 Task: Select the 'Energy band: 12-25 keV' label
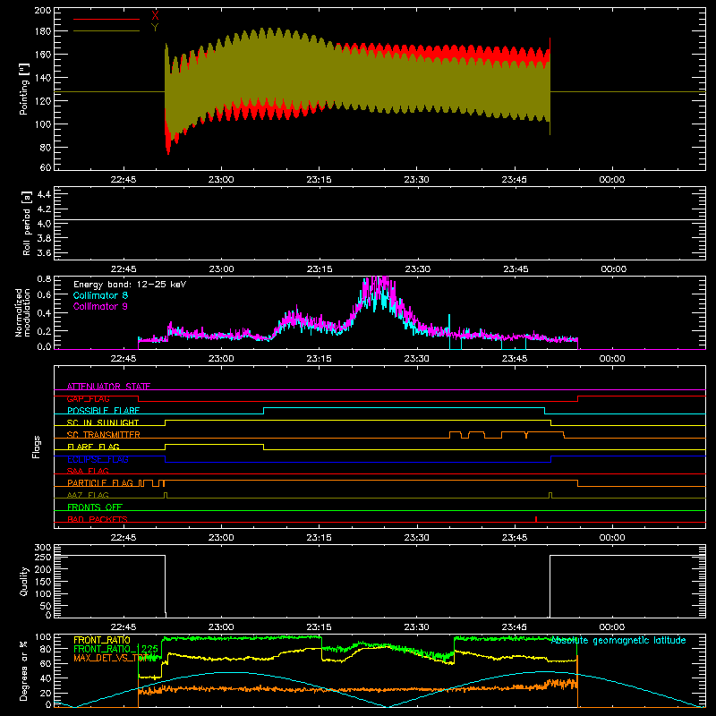[x=130, y=285]
